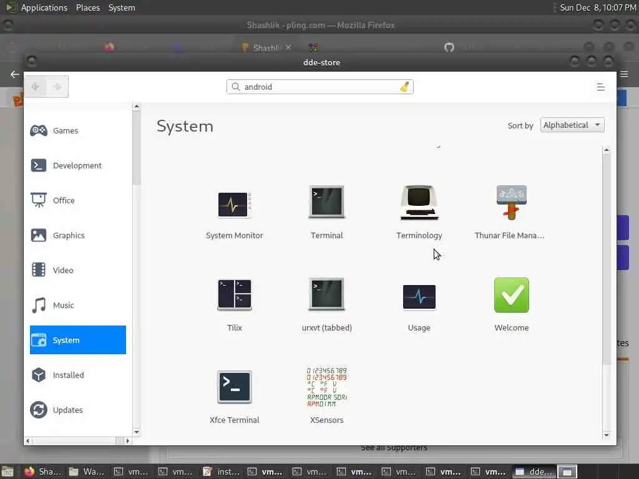Open the Tilix app icon
The width and height of the screenshot is (639, 479).
click(235, 295)
